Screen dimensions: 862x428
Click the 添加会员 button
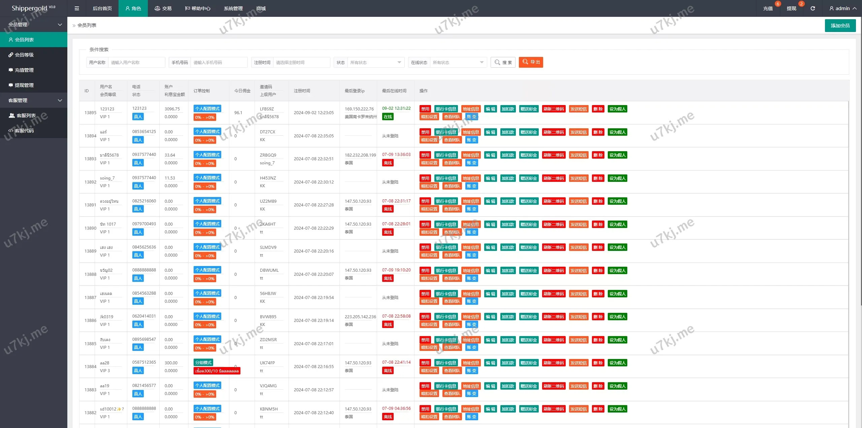coord(840,26)
